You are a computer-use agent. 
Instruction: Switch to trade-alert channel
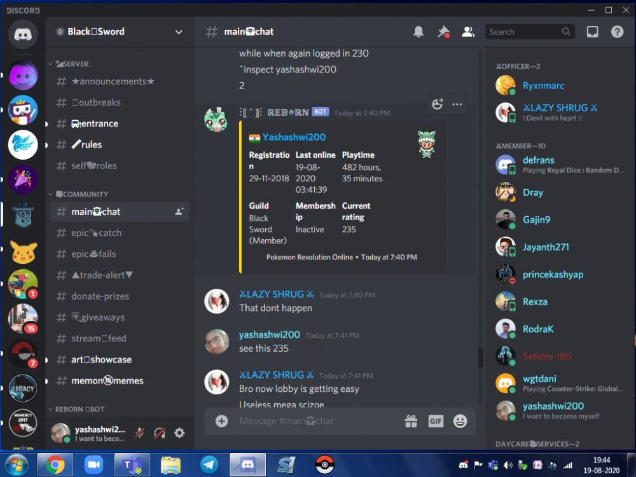point(102,275)
